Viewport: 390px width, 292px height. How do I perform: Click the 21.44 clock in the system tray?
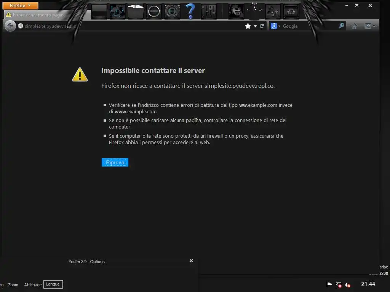click(x=368, y=284)
